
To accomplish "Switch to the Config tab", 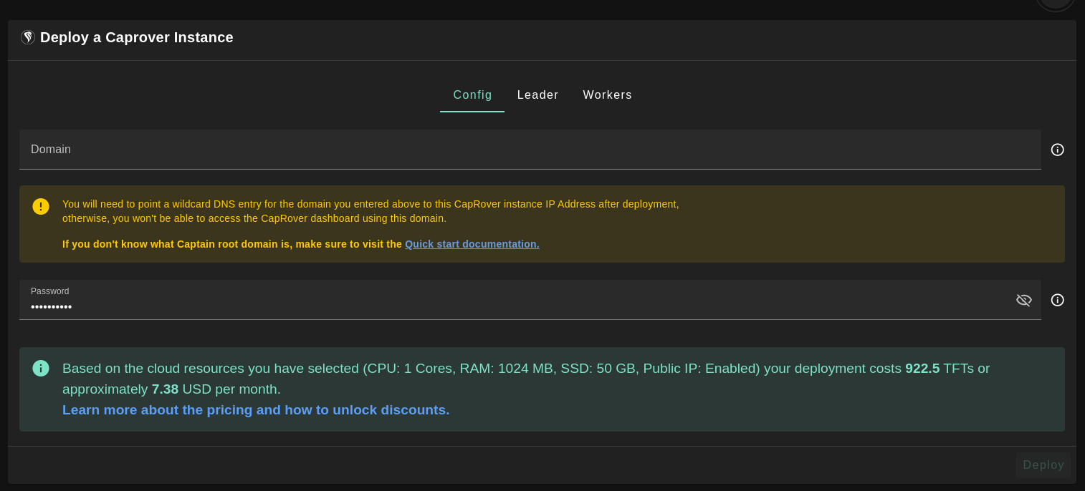I will [472, 95].
